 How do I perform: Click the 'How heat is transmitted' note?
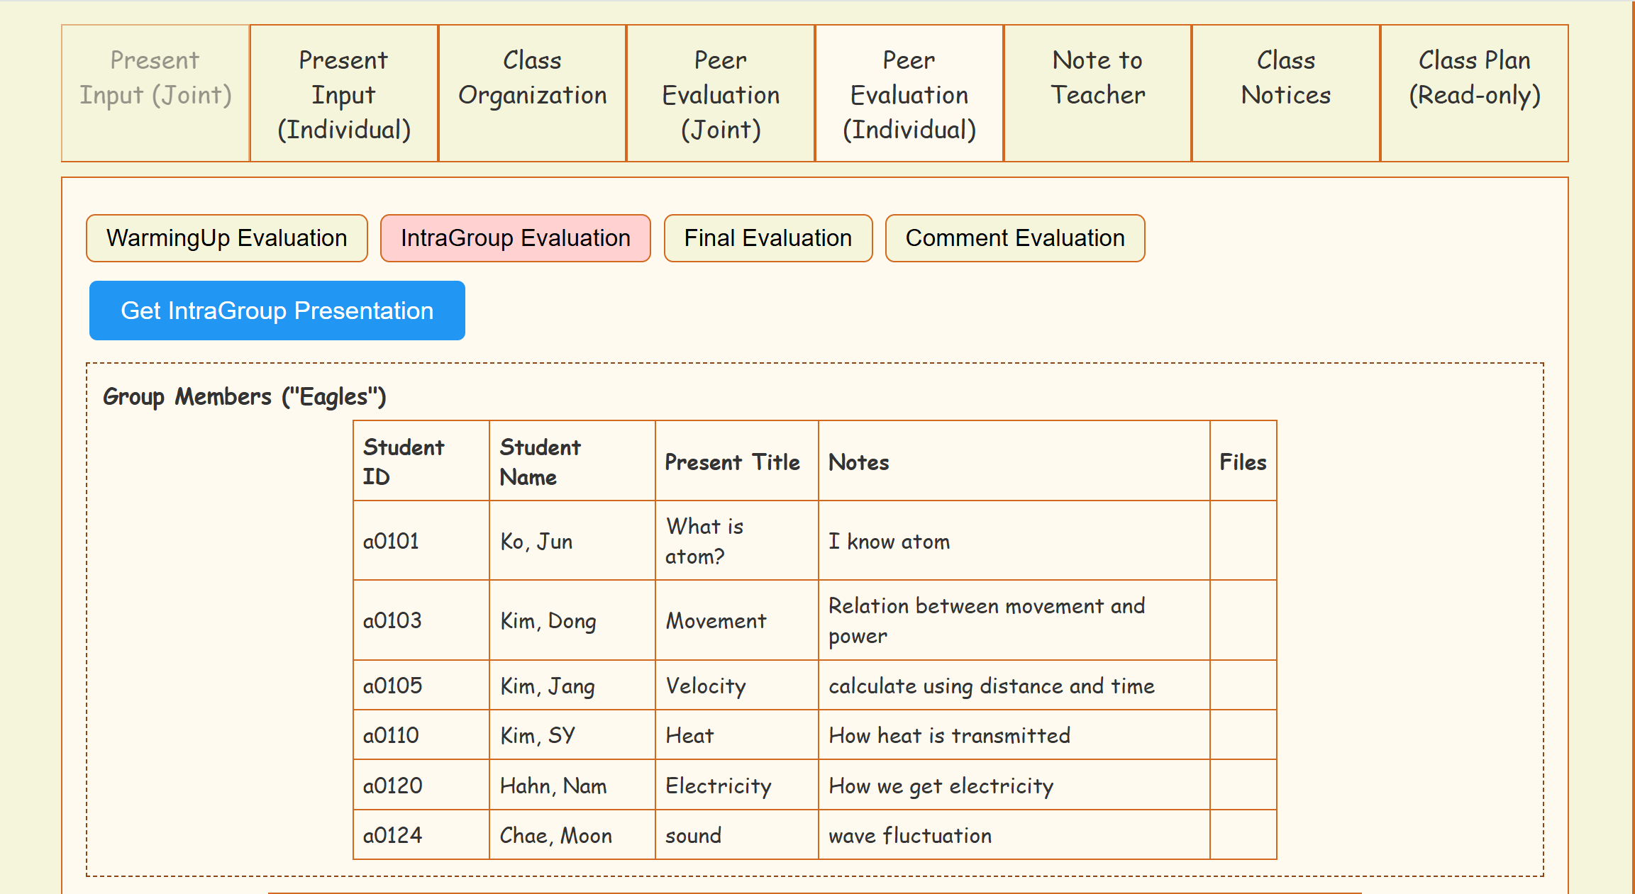point(949,735)
